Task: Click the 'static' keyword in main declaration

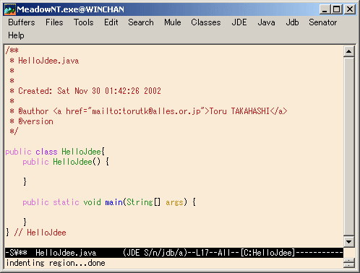Action: [66, 202]
